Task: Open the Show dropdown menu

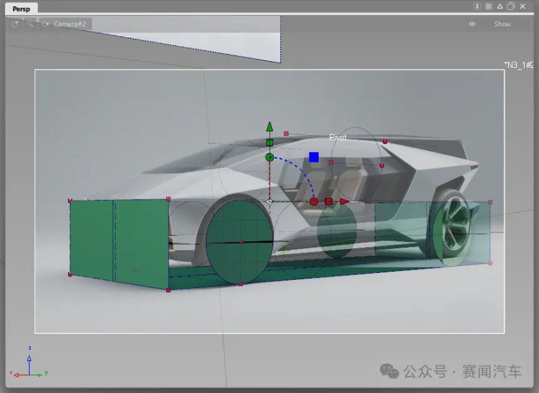Action: click(x=502, y=24)
